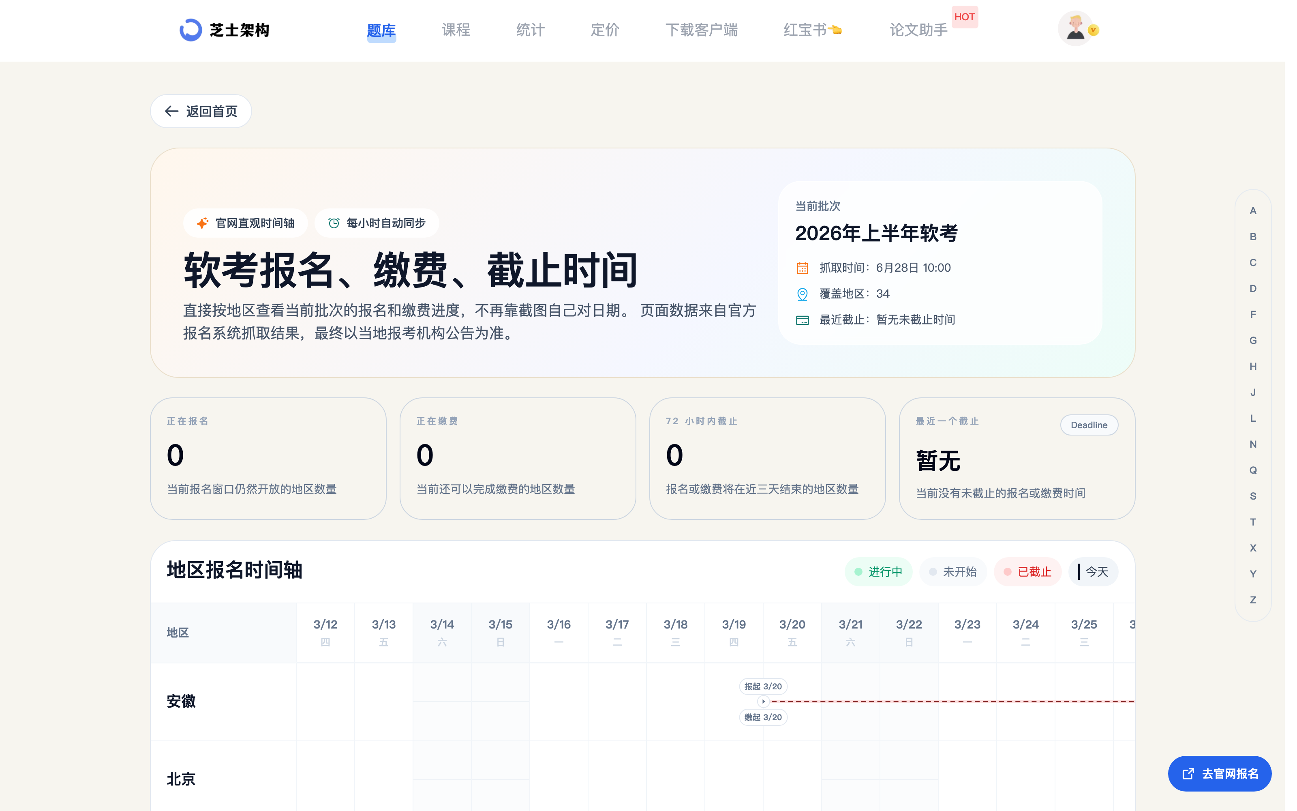Screen dimensions: 1297x811
Task: Jump to letter S in index
Action: coord(1253,496)
